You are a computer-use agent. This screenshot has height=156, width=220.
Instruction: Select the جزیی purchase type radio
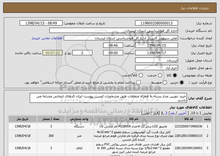point(181,82)
